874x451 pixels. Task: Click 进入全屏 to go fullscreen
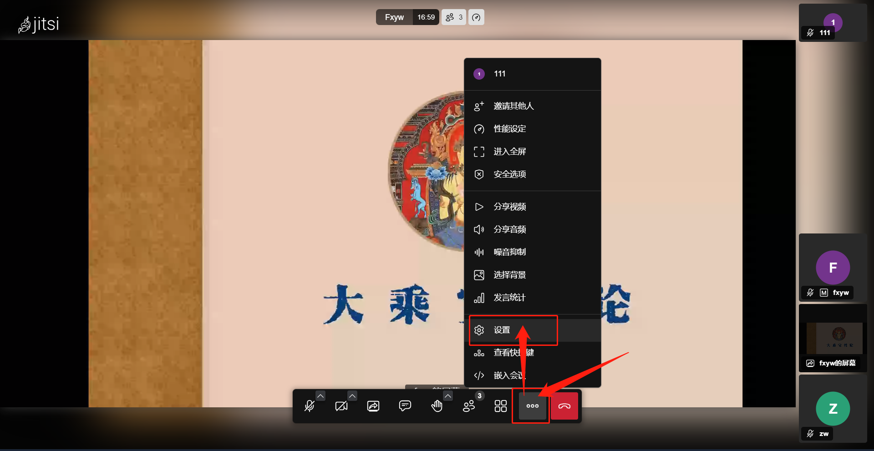click(509, 152)
